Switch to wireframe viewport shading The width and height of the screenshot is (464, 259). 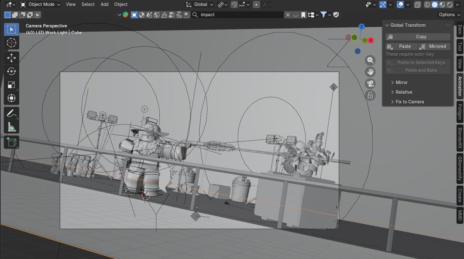click(x=427, y=5)
